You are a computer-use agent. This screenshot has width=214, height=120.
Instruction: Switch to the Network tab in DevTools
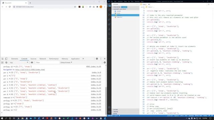pos(43,59)
